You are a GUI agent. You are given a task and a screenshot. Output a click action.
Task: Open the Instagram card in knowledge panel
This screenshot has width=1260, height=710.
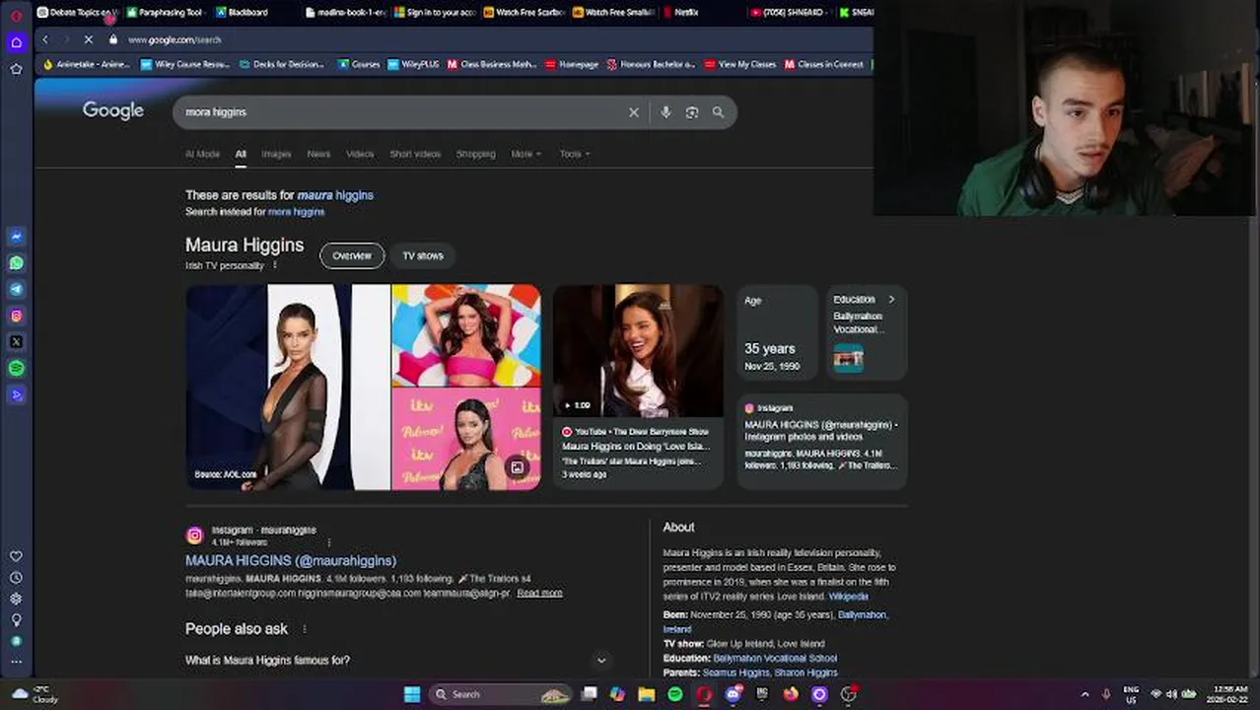[822, 442]
